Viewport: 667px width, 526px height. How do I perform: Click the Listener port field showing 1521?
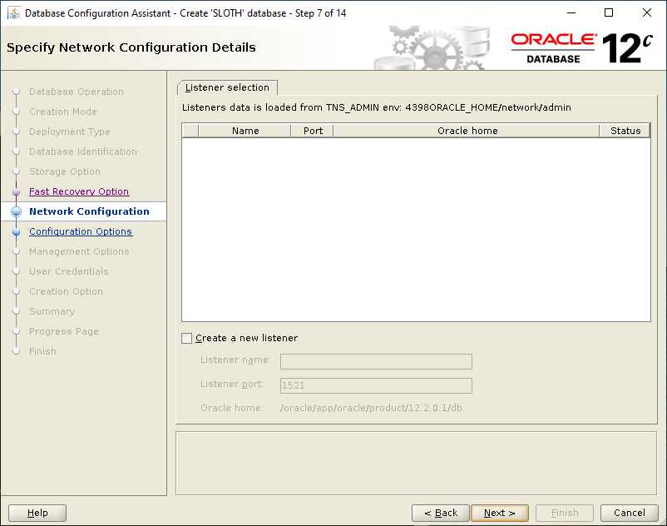coord(376,385)
